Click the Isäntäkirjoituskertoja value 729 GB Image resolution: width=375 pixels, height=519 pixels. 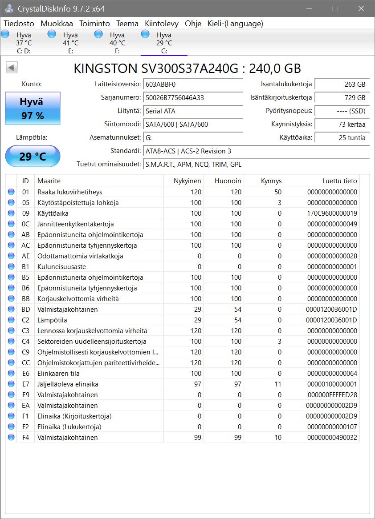click(x=342, y=98)
